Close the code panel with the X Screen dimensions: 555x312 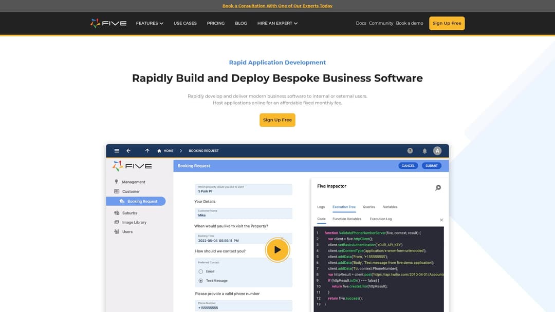(441, 220)
